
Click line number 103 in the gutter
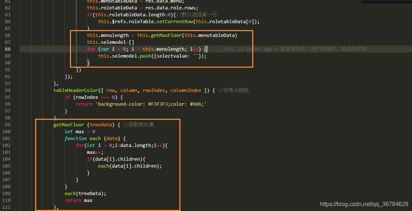coord(7,152)
